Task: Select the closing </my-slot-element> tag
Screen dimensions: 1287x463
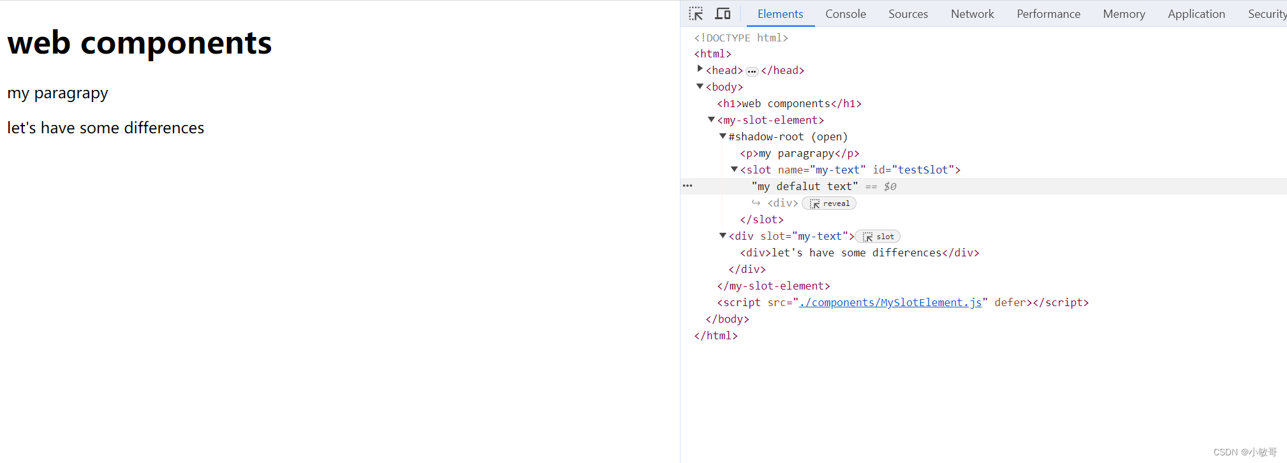Action: point(774,286)
